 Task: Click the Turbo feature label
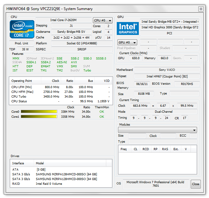click(x=87, y=71)
